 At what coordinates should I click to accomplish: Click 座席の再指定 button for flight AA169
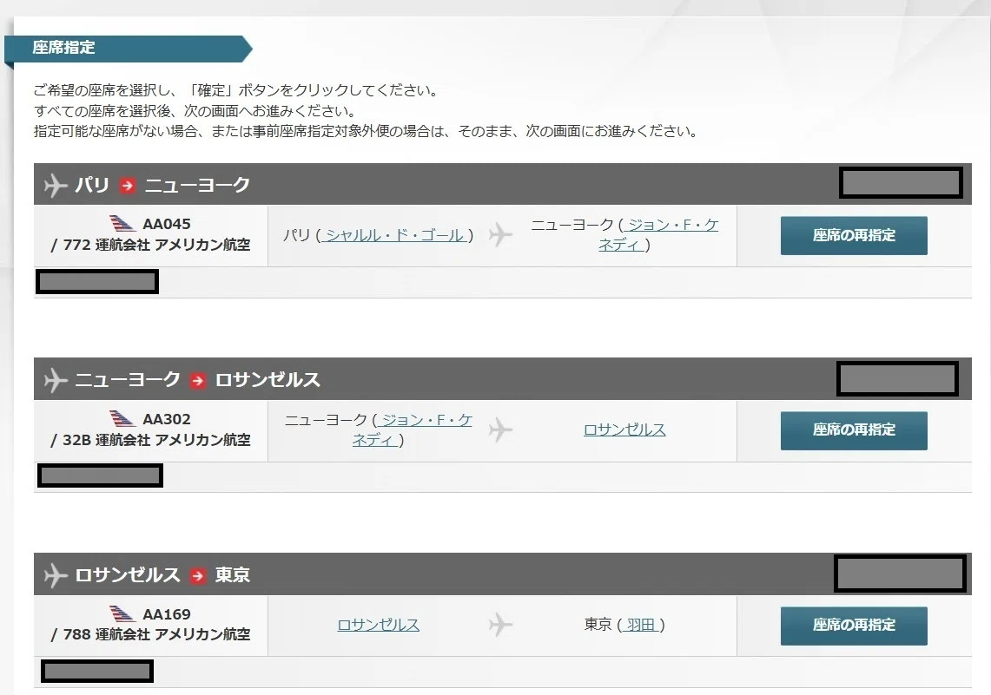(x=854, y=626)
